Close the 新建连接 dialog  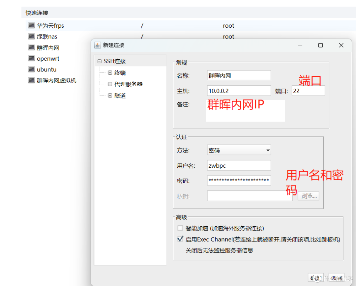(x=341, y=45)
